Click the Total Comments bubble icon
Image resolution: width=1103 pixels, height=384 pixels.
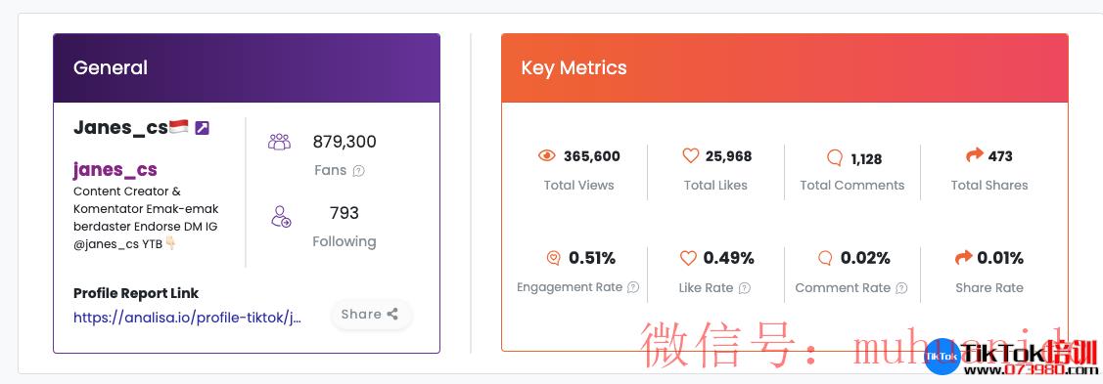835,158
